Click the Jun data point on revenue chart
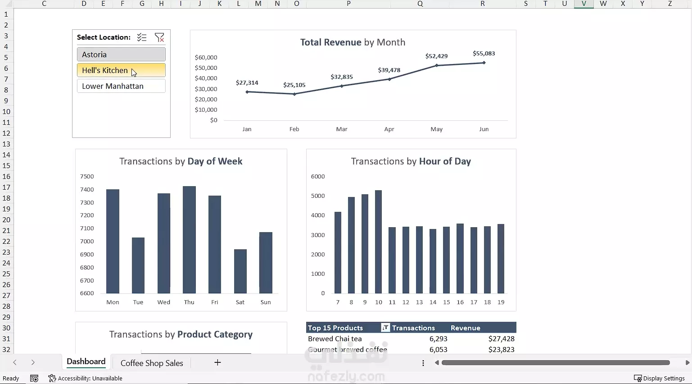 click(x=484, y=63)
